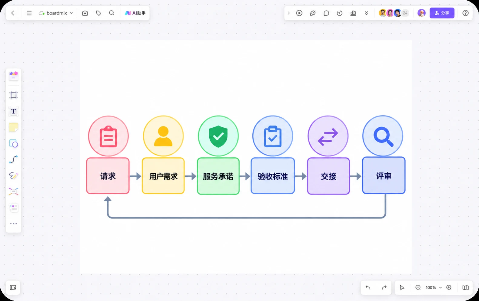Select the 评审 flowchart box

pos(384,175)
